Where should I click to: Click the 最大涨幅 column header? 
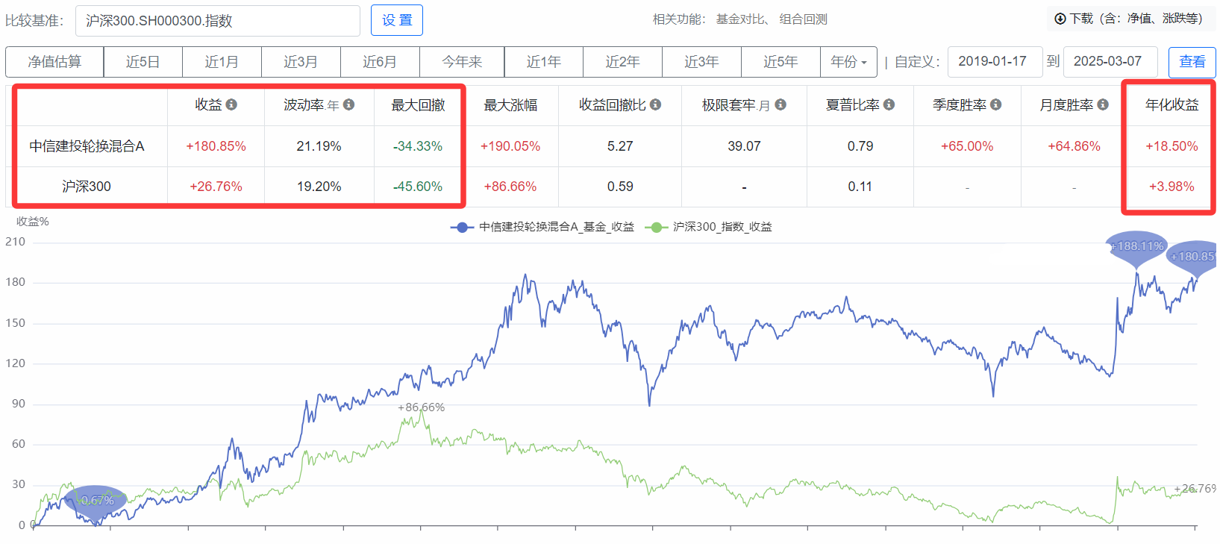click(x=510, y=105)
